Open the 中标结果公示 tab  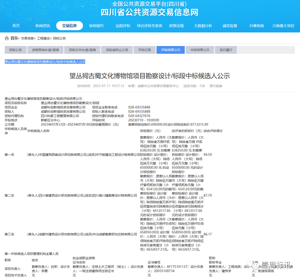(200, 50)
